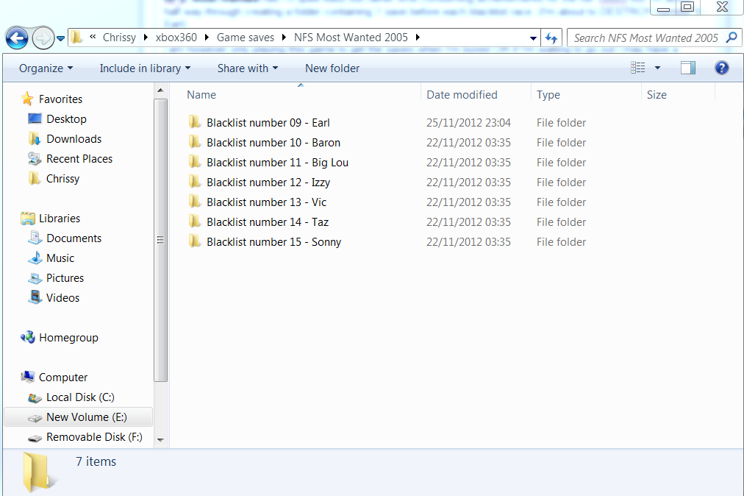The height and width of the screenshot is (496, 744).
Task: Select Local Disk (C:) drive
Action: (x=79, y=397)
